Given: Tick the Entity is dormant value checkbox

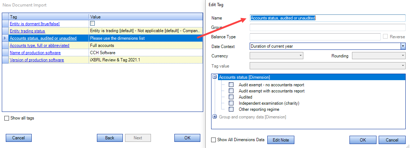Looking at the screenshot, I should (92, 23).
